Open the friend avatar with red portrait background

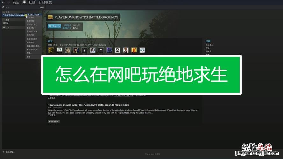(134, 50)
